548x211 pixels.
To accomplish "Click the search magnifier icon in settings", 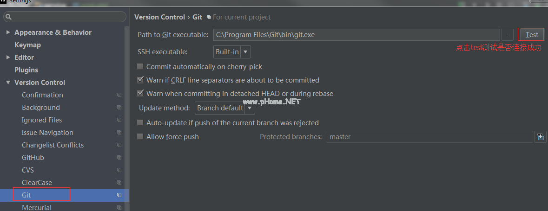I will 9,17.
